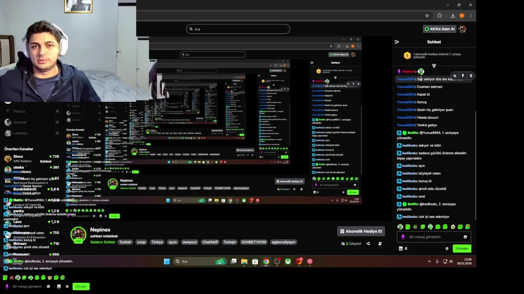This screenshot has width=524, height=294.
Task: Open the user icon beside share icon
Action: 380,244
